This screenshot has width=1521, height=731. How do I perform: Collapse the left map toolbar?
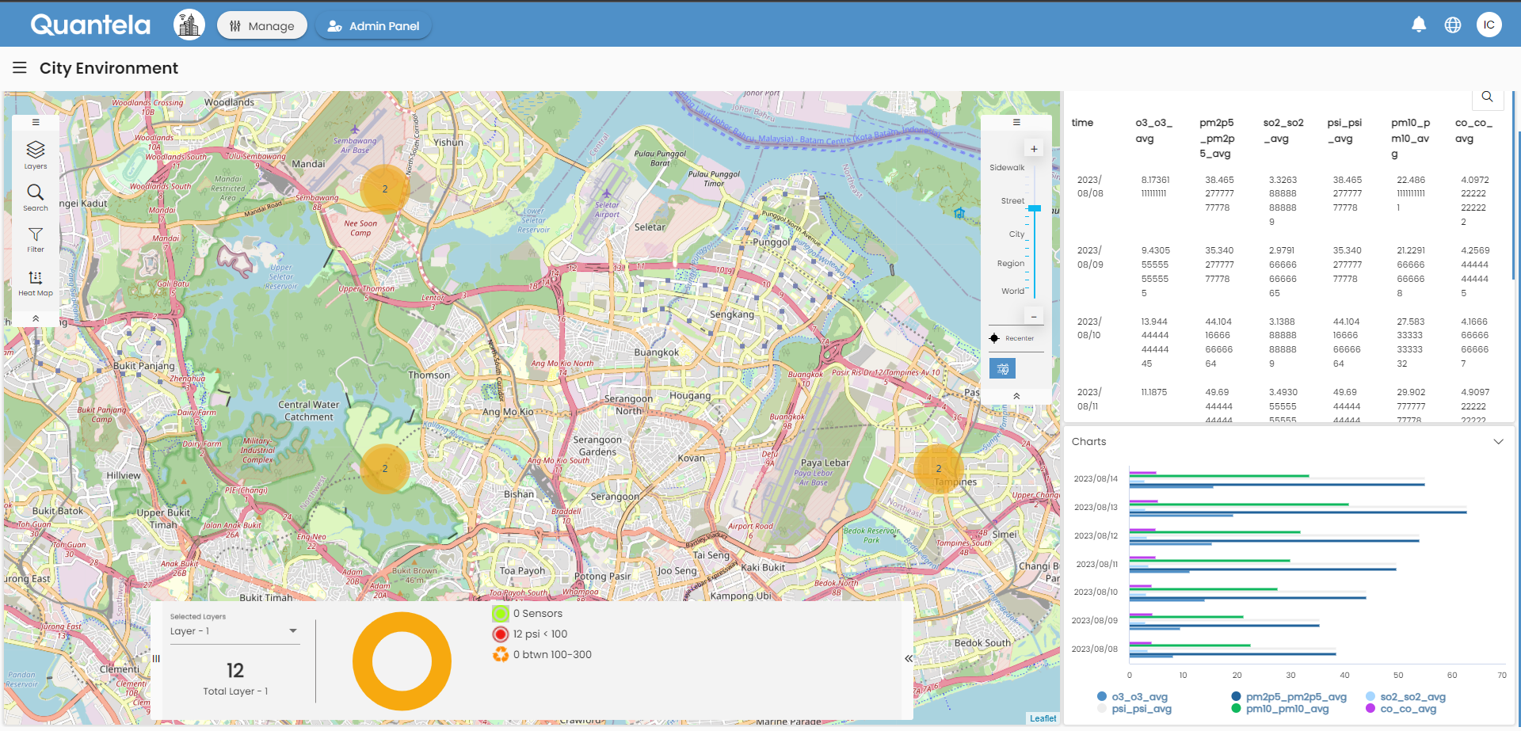36,318
